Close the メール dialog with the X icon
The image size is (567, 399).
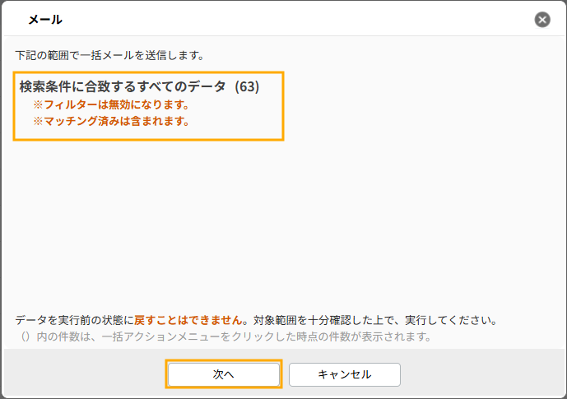(541, 20)
